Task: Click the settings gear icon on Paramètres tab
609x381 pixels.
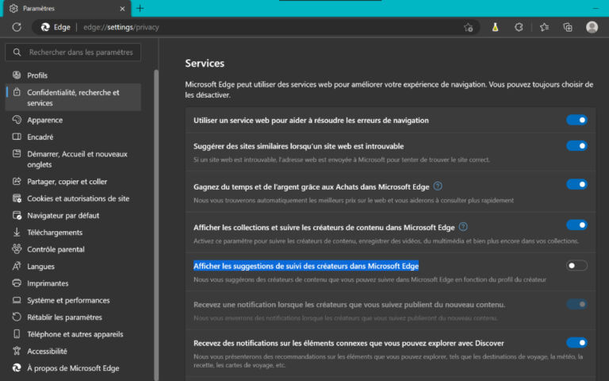Action: point(13,8)
